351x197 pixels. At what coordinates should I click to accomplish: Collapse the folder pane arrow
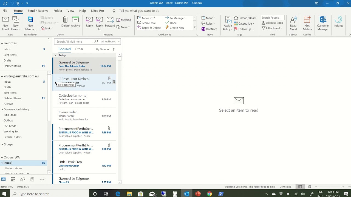coord(49,39)
